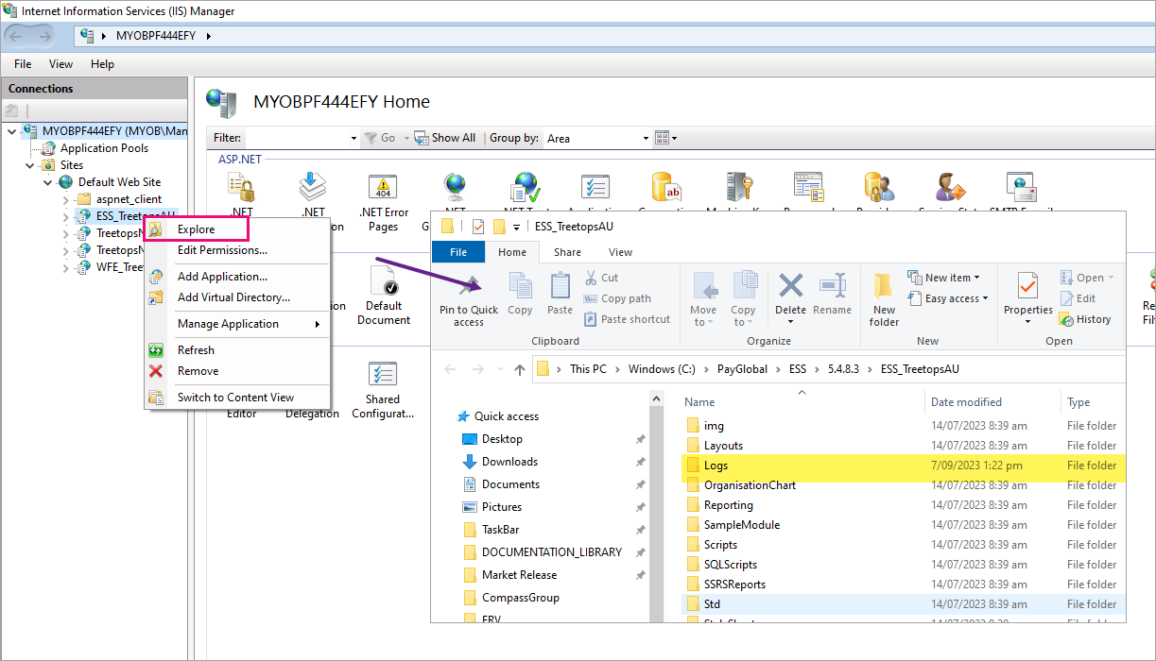Screen dimensions: 1156x661
Task: Open the Easy access dropdown menu
Action: tap(948, 298)
